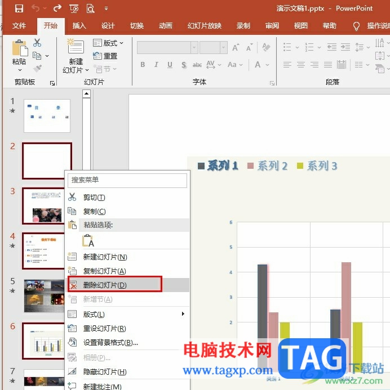Image resolution: width=390 pixels, height=390 pixels.
Task: Switch to the 切换 Transitions tab
Action: click(137, 26)
